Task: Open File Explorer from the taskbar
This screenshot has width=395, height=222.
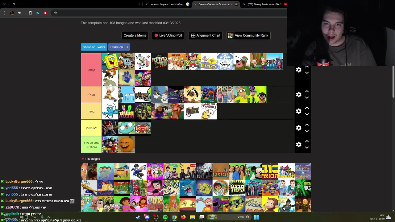Action: 192,217
